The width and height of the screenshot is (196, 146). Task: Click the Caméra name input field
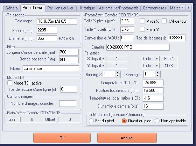(138, 47)
